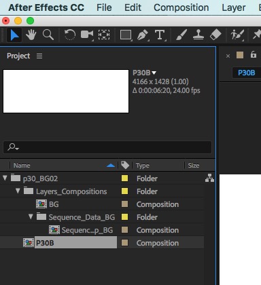
Task: Switch to the P30B viewer tab
Action: click(x=247, y=73)
